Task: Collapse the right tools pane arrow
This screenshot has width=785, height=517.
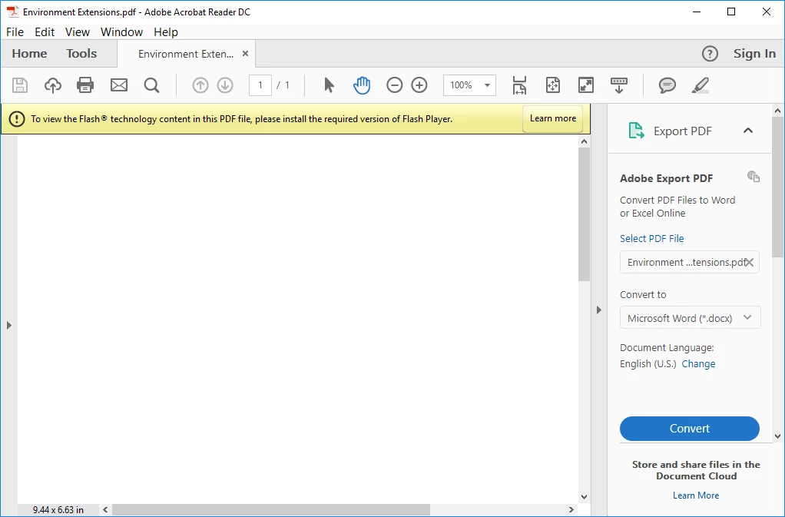Action: (x=599, y=310)
